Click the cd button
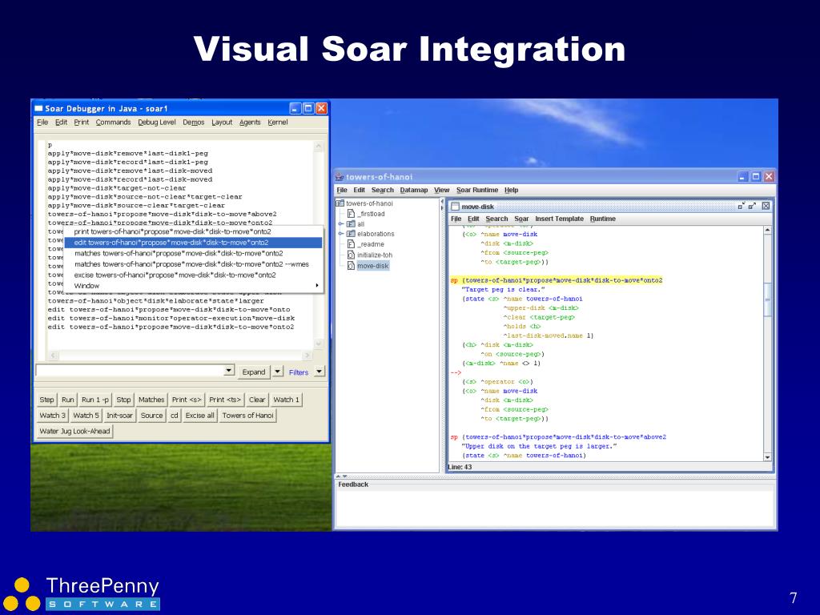 174,416
